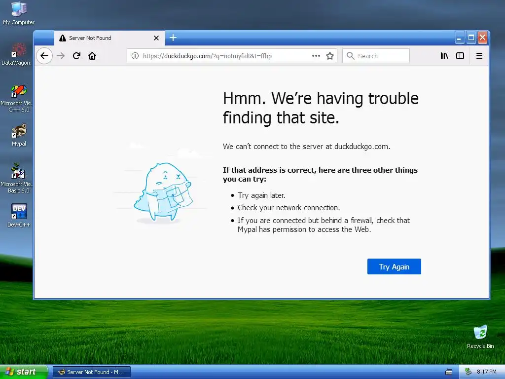Click "Check your network connection." bullet
This screenshot has width=505, height=379.
point(289,208)
